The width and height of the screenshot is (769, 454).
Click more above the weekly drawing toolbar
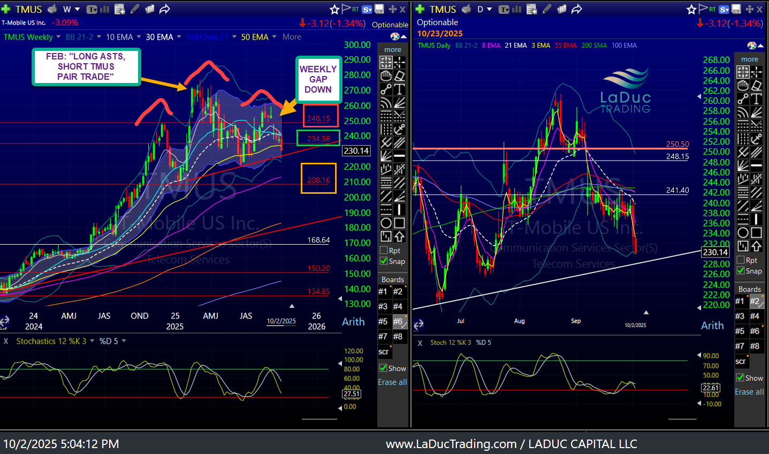[x=393, y=49]
